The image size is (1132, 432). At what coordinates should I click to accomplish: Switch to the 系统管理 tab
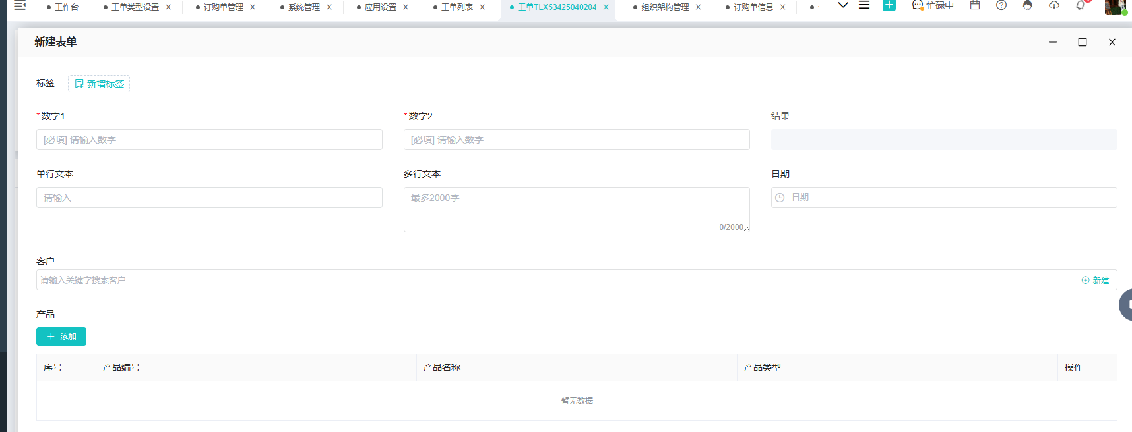point(303,7)
